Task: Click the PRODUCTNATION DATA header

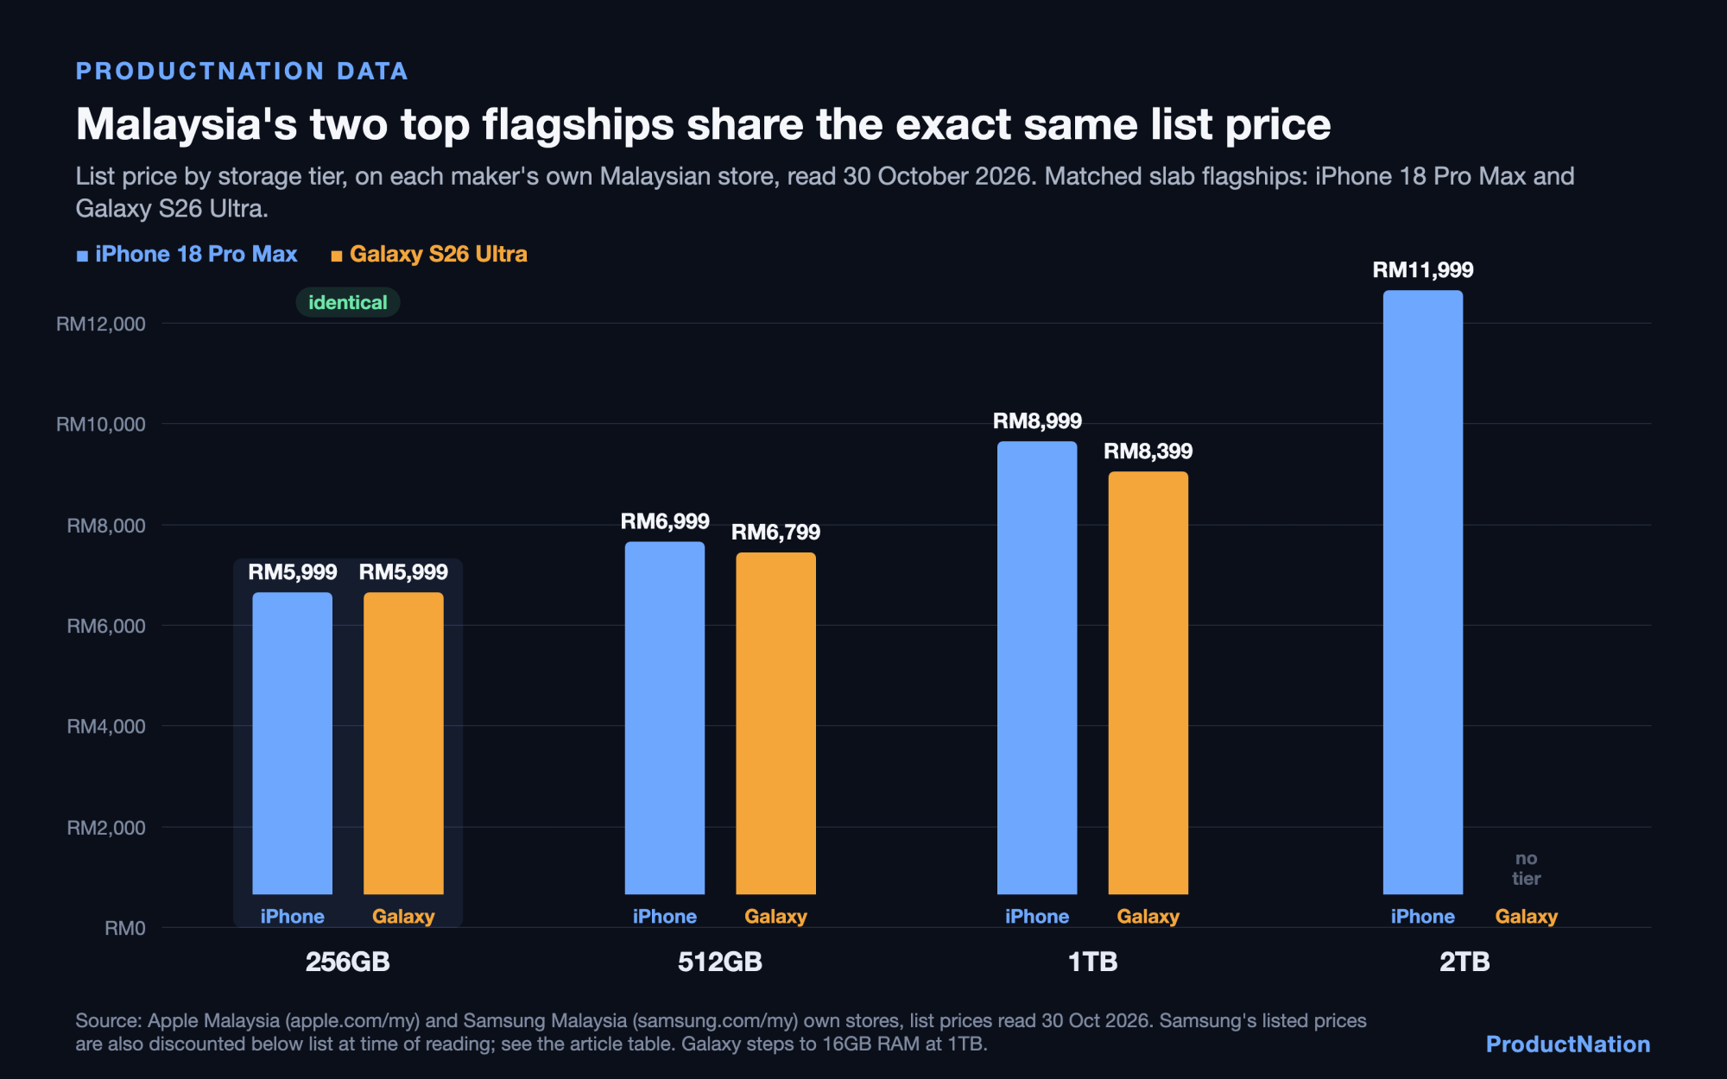Action: pos(242,71)
